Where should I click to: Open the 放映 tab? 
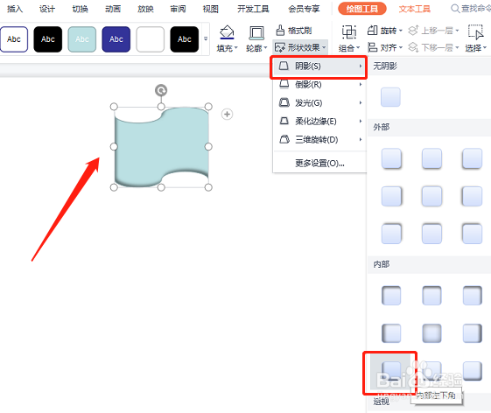click(x=145, y=9)
